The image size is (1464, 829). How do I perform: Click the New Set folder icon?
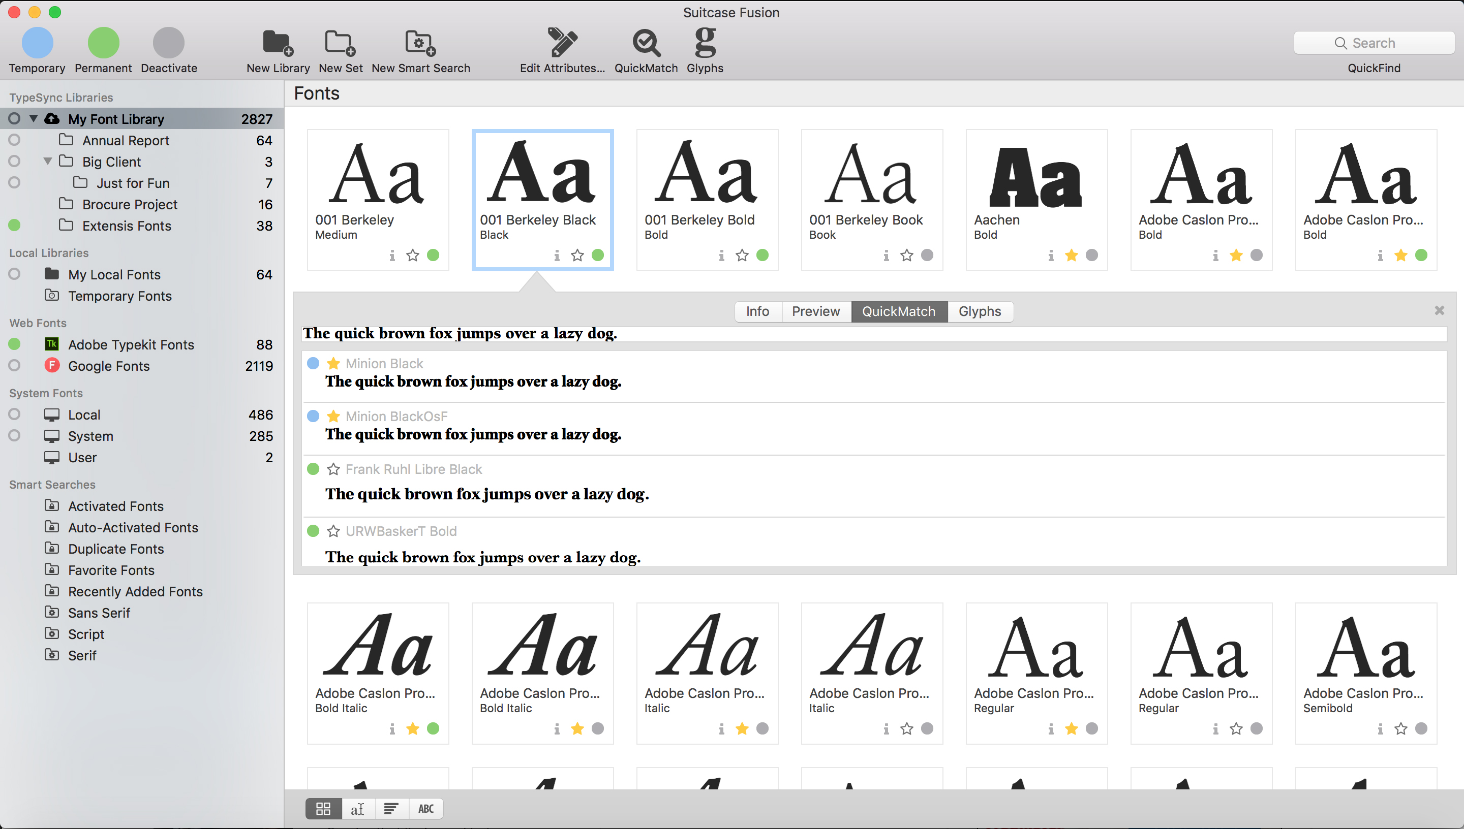pyautogui.click(x=340, y=44)
